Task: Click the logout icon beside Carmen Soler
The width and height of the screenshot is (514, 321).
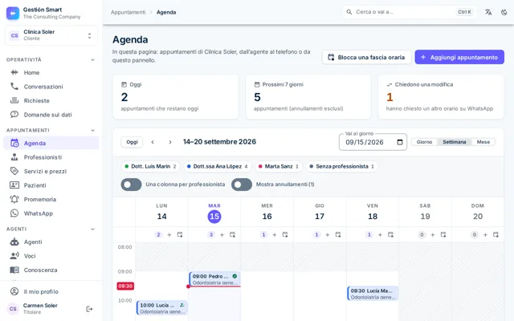Action: (89, 309)
